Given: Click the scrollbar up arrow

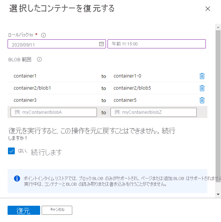Looking at the screenshot, I should click(218, 27).
